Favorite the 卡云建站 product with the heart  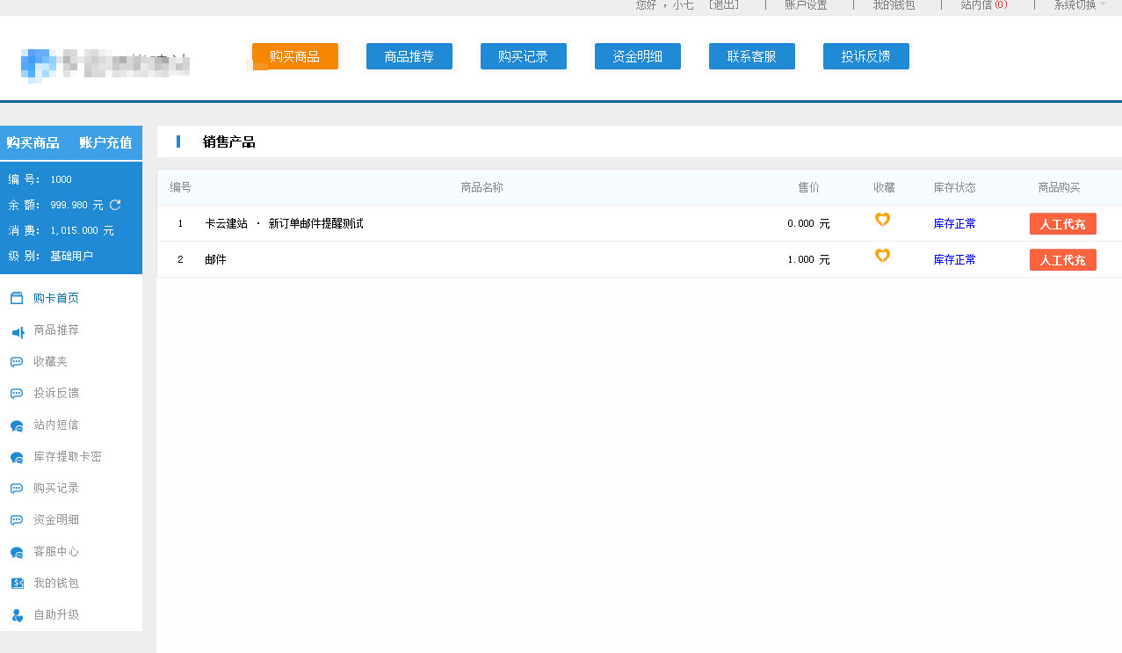882,220
